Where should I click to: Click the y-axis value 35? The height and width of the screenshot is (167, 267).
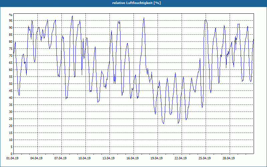[x=11, y=105]
